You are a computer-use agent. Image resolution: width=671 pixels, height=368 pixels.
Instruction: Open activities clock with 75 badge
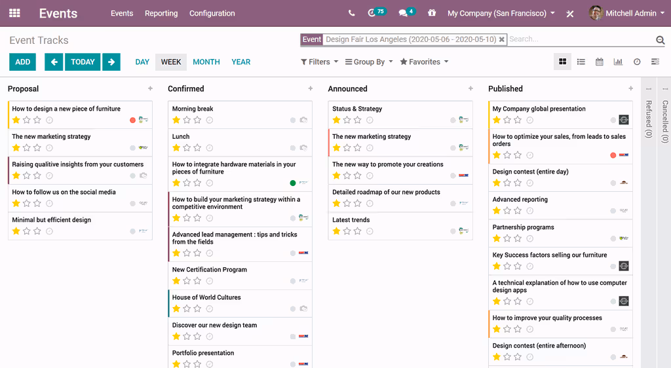(377, 12)
